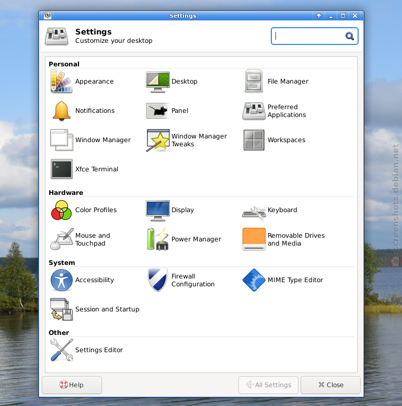Click the "Accessibility" label

[x=95, y=280]
